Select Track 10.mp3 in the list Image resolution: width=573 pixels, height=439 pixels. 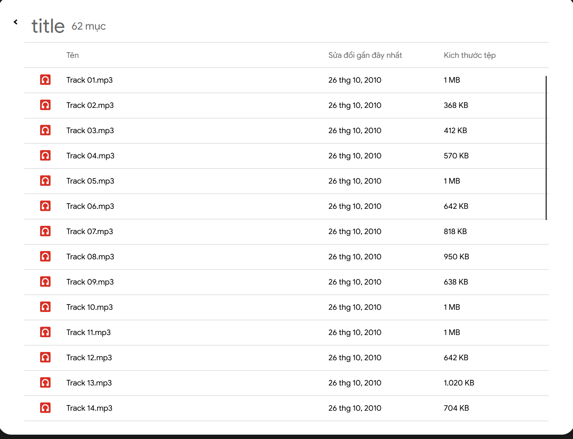[x=90, y=307]
